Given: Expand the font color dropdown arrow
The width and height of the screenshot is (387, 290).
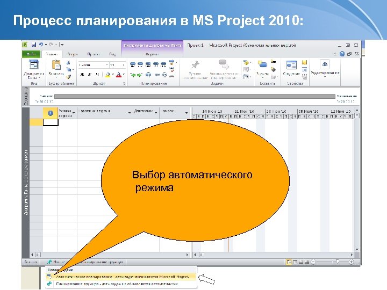Looking at the screenshot, I should click(124, 75).
